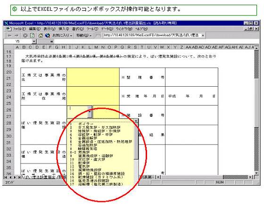264x204 pixels.
Task: Click the Refresh page icon
Action: [x=32, y=35]
